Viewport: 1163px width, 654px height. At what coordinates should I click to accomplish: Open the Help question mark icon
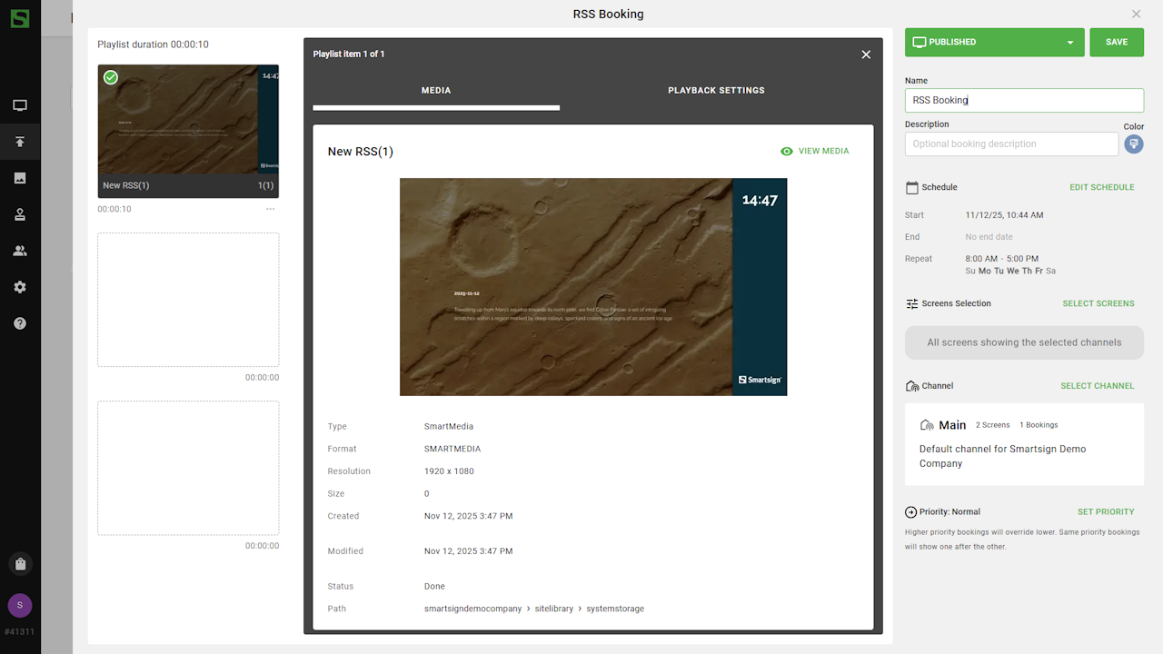(x=20, y=323)
